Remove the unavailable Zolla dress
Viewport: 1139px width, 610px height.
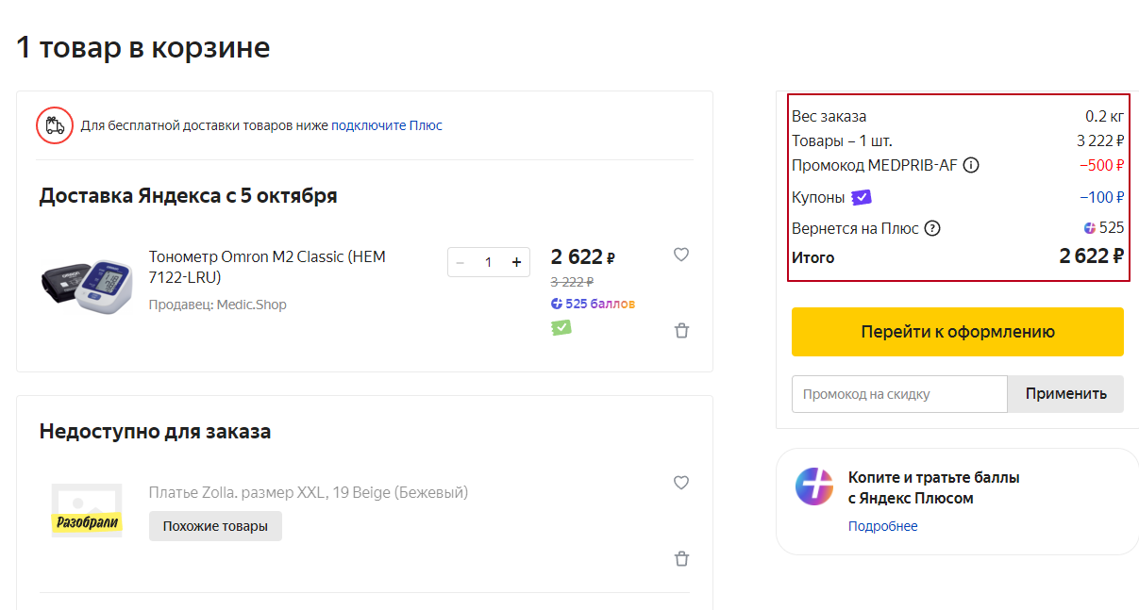tap(681, 558)
